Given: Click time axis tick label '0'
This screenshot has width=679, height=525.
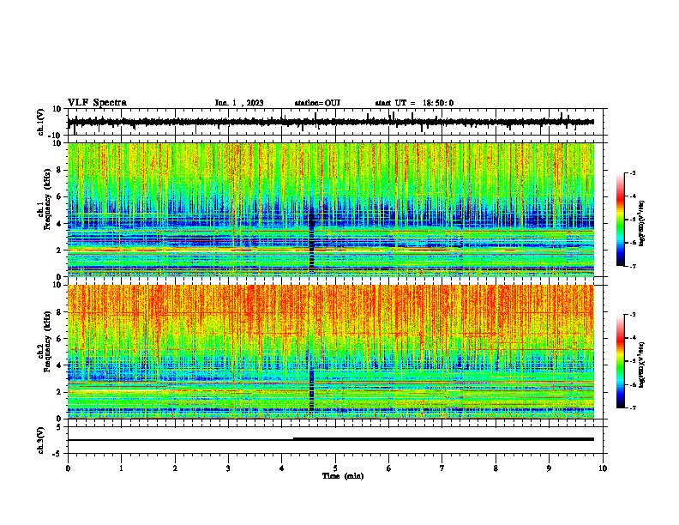Looking at the screenshot, I should pos(68,468).
